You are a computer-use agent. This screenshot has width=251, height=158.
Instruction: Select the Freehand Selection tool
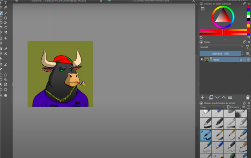[x=6, y=80]
